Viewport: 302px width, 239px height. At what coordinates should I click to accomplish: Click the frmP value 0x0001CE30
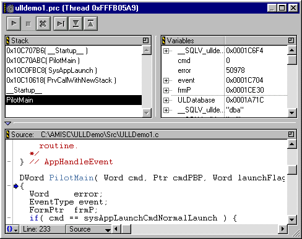pos(245,90)
